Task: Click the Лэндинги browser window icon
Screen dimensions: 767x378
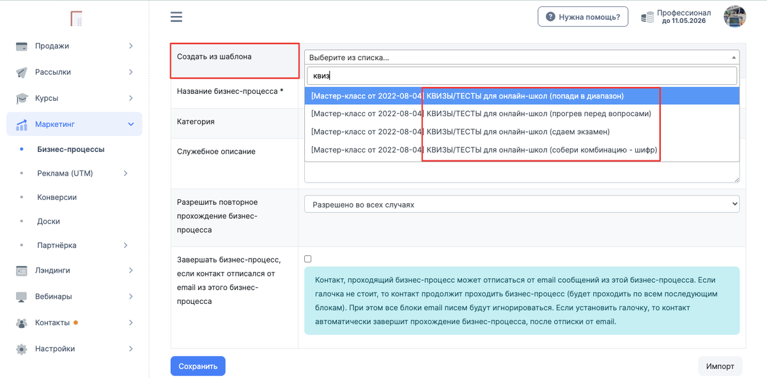Action: 22,271
